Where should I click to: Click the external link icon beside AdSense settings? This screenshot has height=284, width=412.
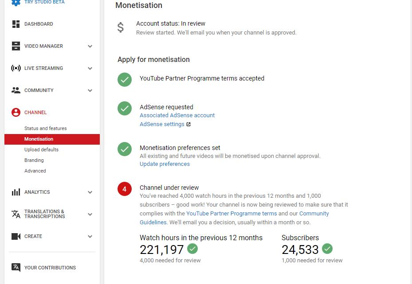(x=188, y=124)
